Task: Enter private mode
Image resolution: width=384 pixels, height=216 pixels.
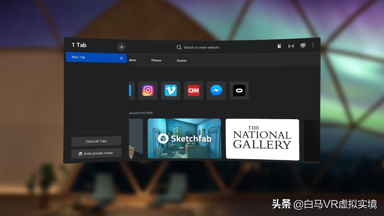Action: coord(96,153)
